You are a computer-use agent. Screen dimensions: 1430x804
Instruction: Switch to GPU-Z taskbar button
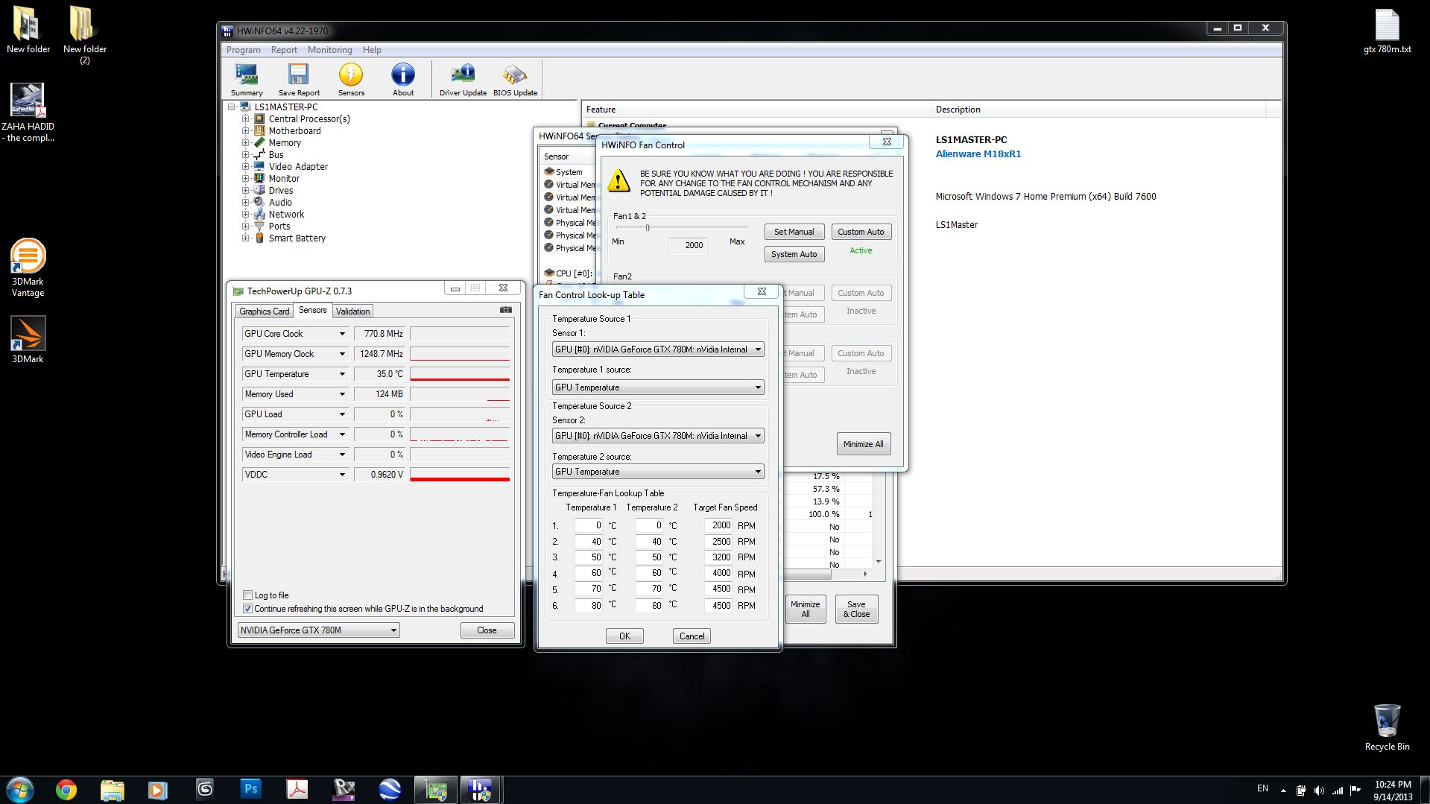(435, 789)
